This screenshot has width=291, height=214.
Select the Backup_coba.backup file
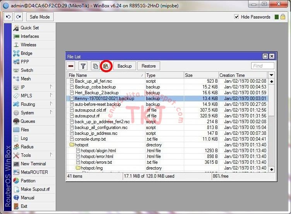168,87
